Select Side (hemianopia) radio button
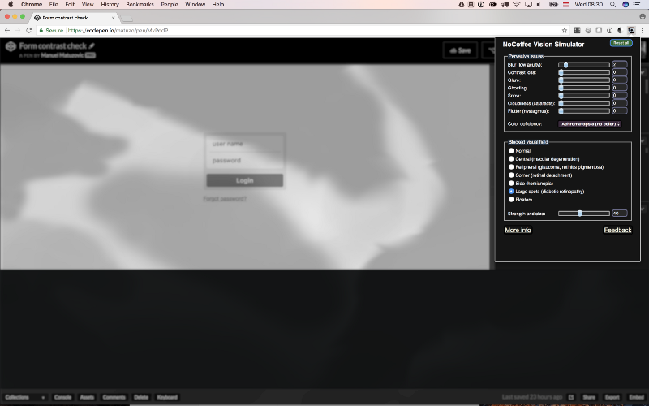Screen dimensions: 649x406 pos(511,183)
